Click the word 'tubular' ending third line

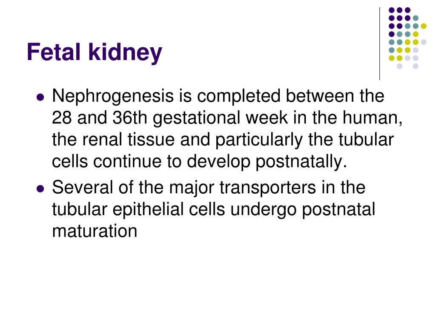366,140
